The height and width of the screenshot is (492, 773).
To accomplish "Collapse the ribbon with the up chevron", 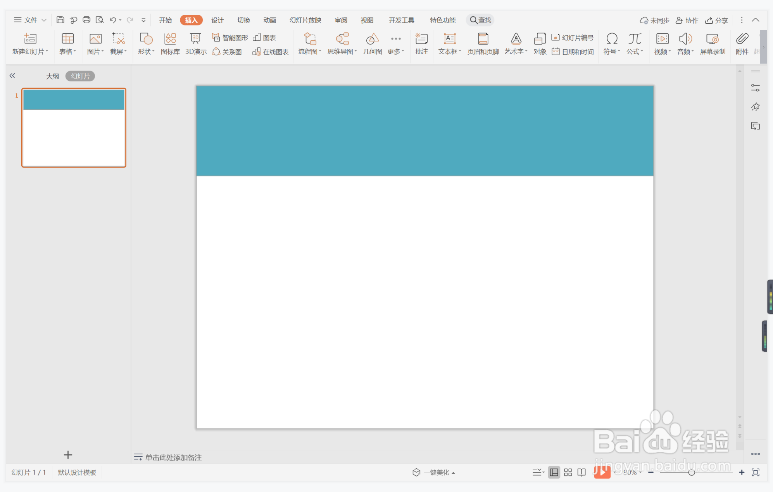I will [756, 20].
